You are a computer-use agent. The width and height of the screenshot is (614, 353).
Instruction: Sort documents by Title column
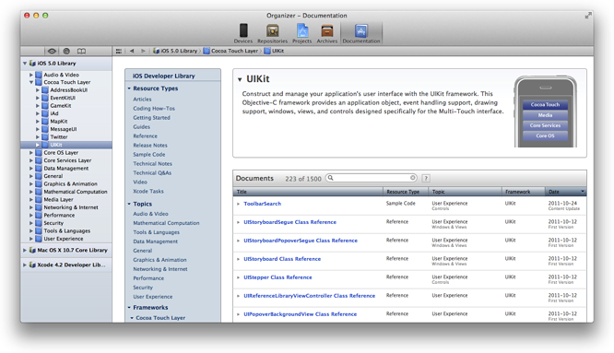(x=308, y=192)
